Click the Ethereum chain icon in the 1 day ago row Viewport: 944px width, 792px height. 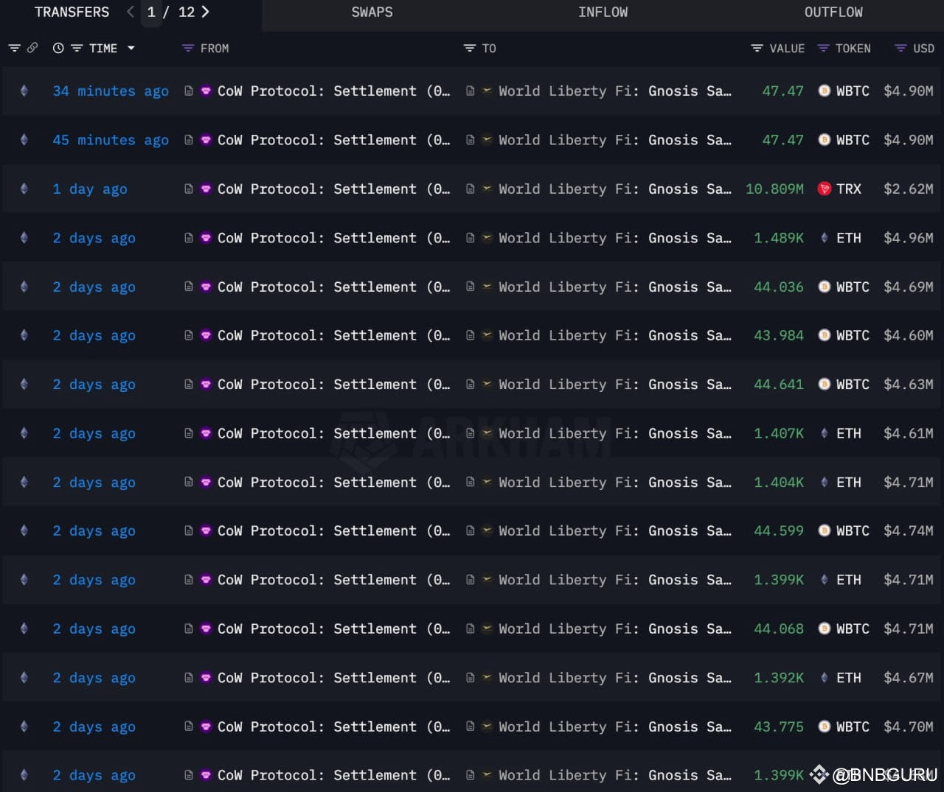(x=24, y=189)
